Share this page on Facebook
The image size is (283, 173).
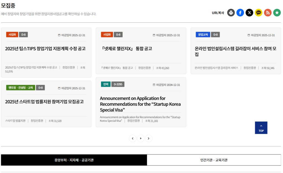(x=240, y=13)
